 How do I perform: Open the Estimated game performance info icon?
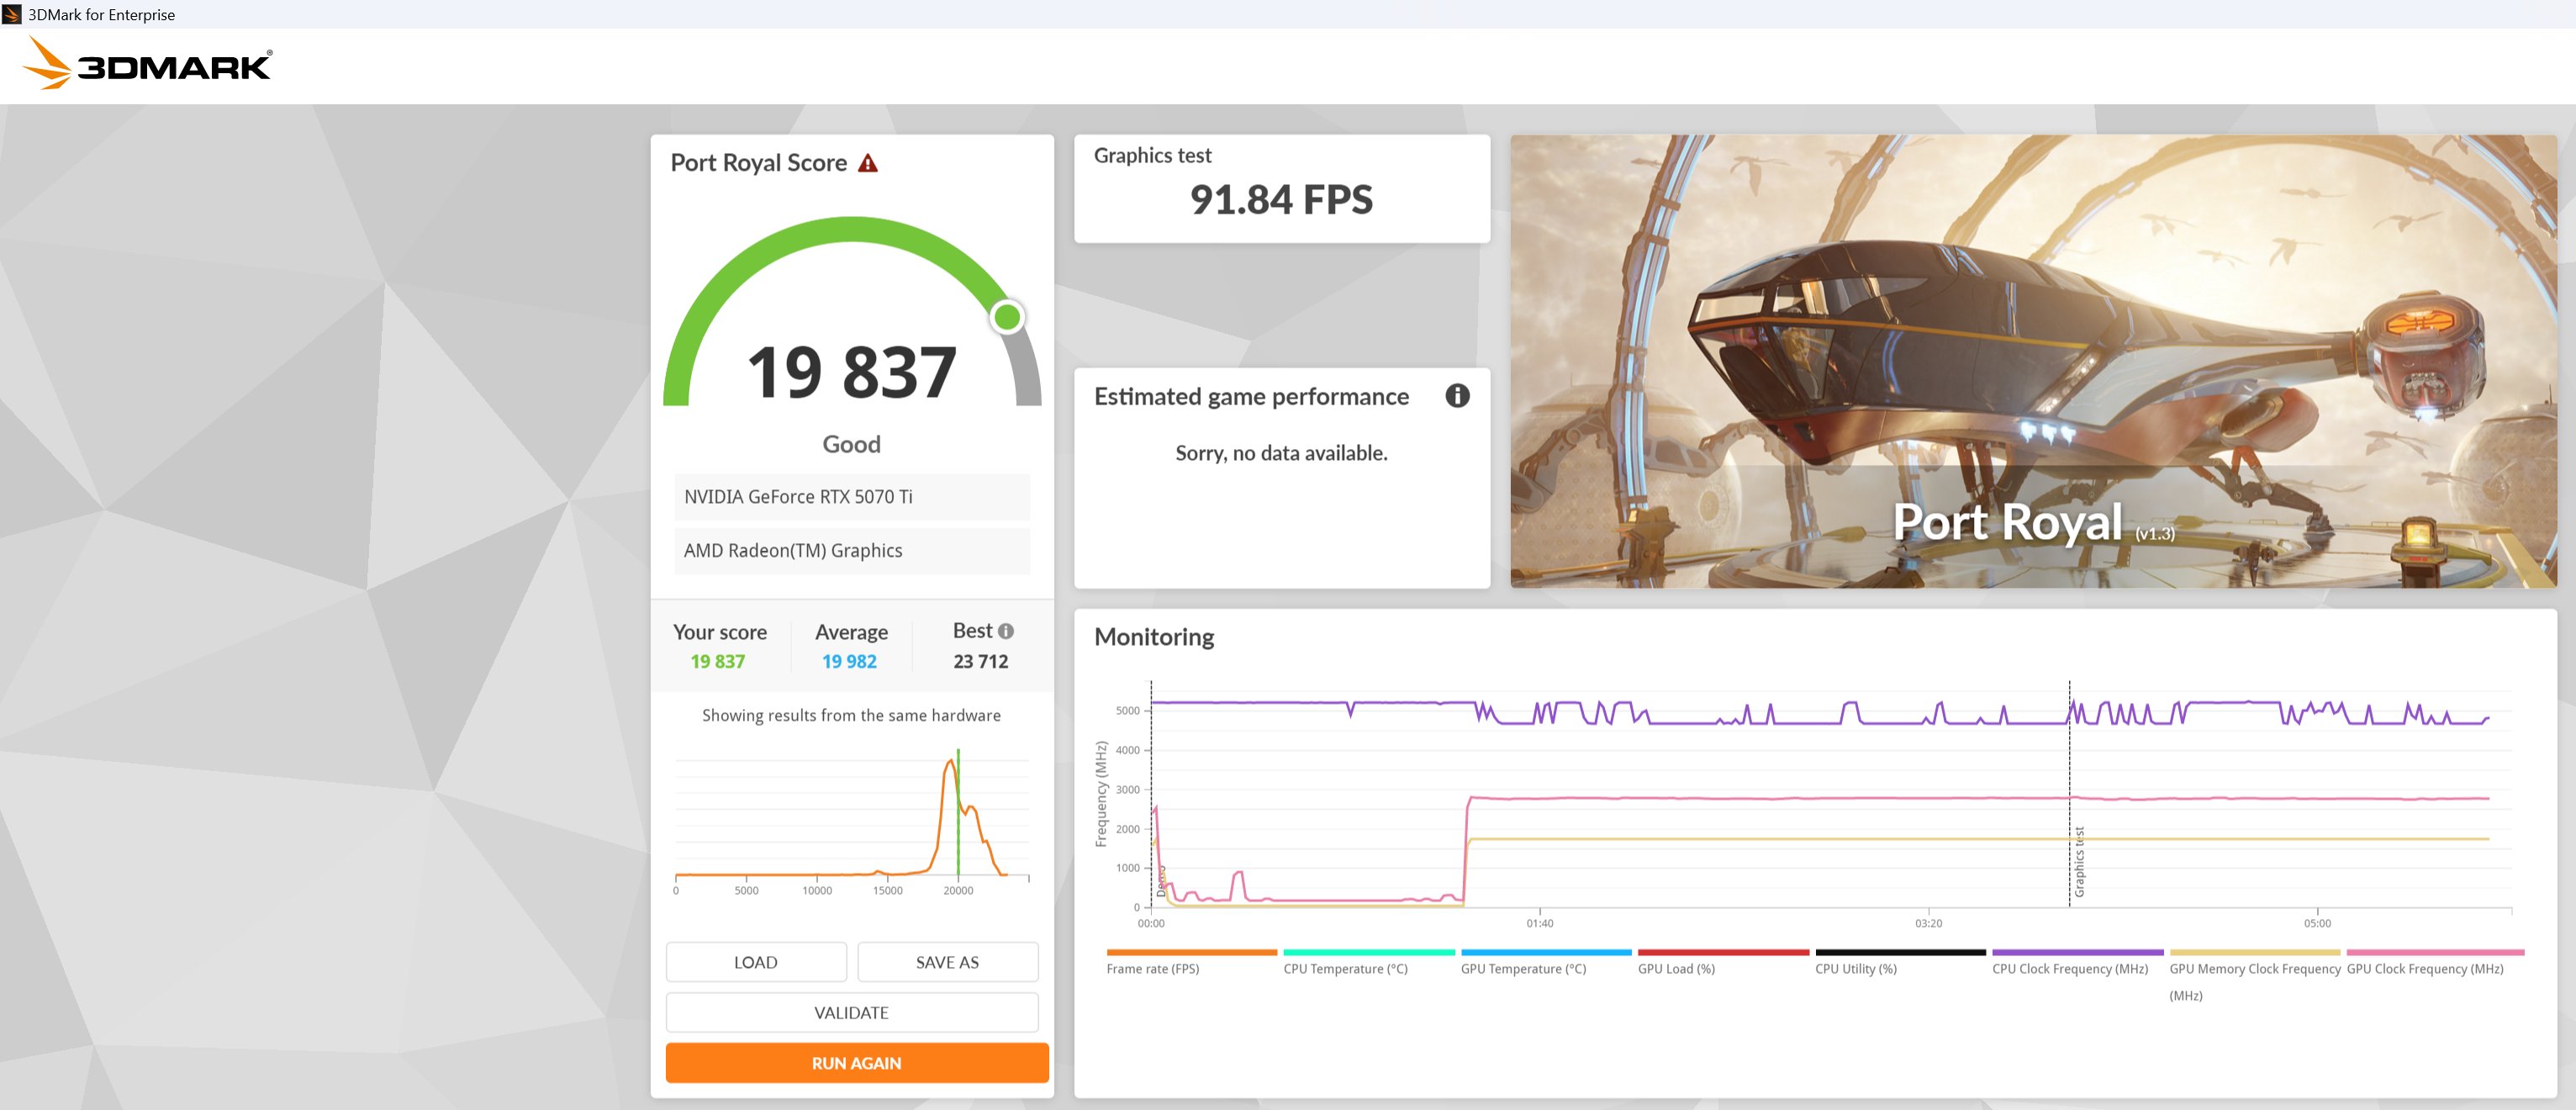[1457, 396]
